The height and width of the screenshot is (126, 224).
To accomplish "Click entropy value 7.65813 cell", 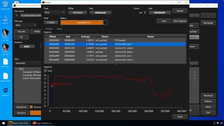I will pos(85,52).
